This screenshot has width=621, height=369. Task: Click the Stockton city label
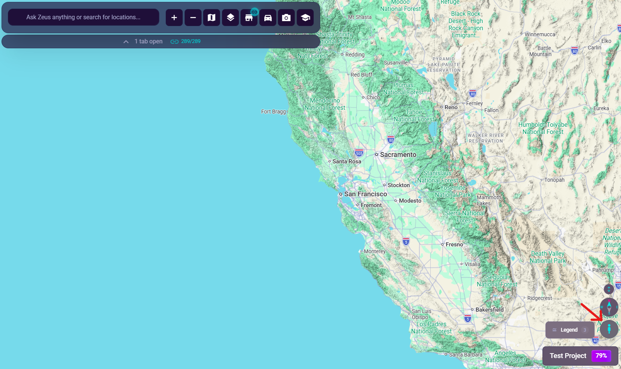(x=398, y=185)
